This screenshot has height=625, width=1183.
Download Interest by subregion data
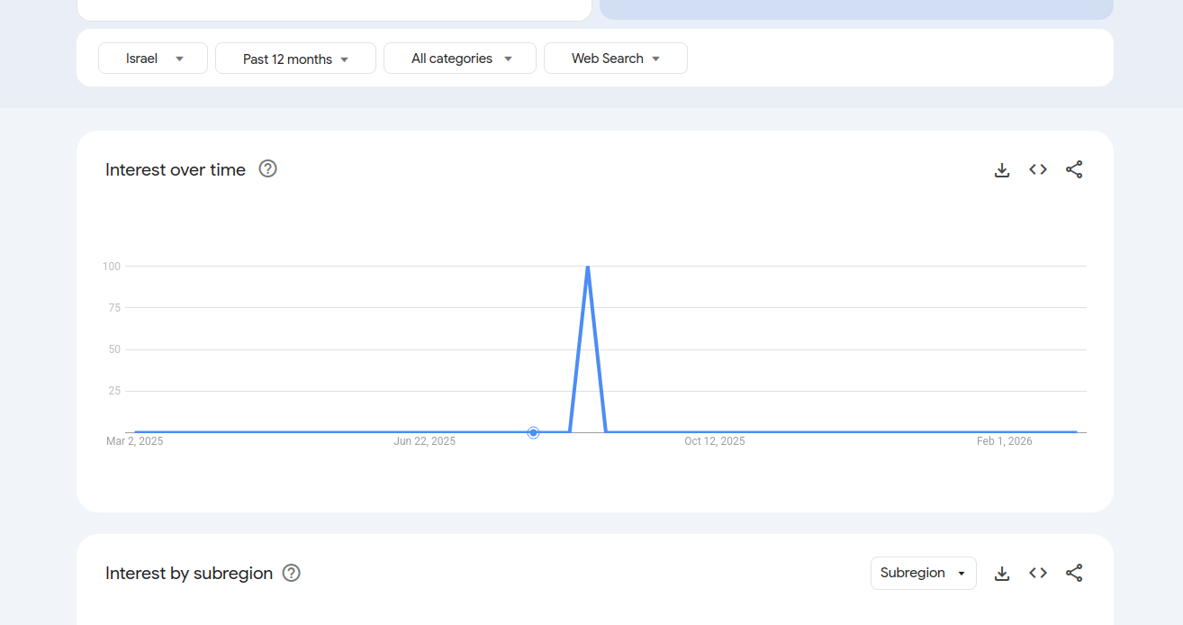1002,573
